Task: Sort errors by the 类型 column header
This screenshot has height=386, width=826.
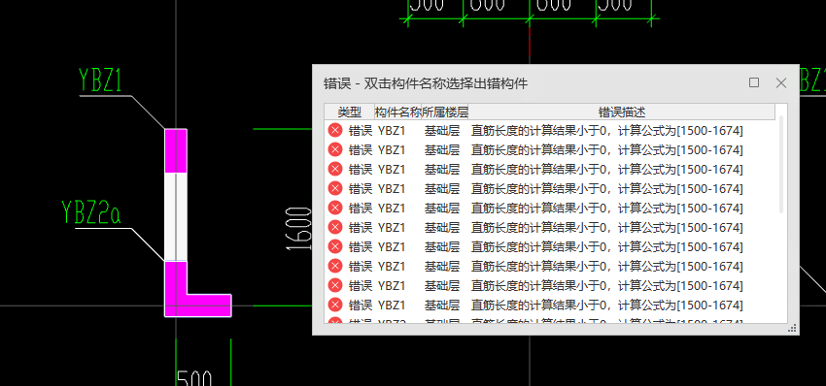Action: [x=349, y=112]
